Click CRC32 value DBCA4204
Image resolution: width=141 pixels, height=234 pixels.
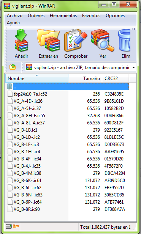pyautogui.click(x=115, y=173)
